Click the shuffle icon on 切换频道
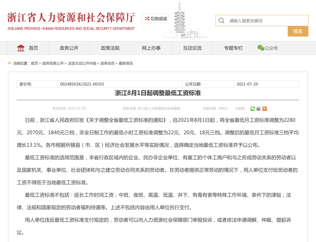This screenshot has height=242, width=316. [147, 19]
